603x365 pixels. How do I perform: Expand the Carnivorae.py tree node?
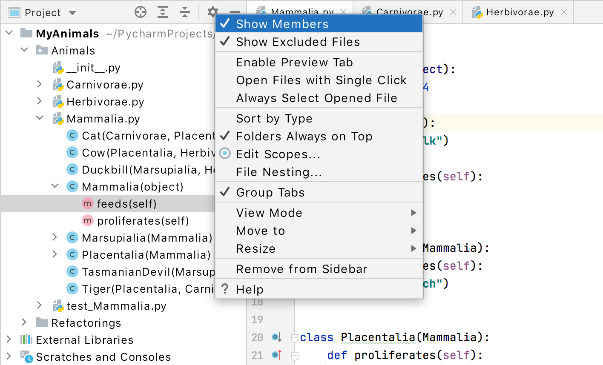coord(40,84)
